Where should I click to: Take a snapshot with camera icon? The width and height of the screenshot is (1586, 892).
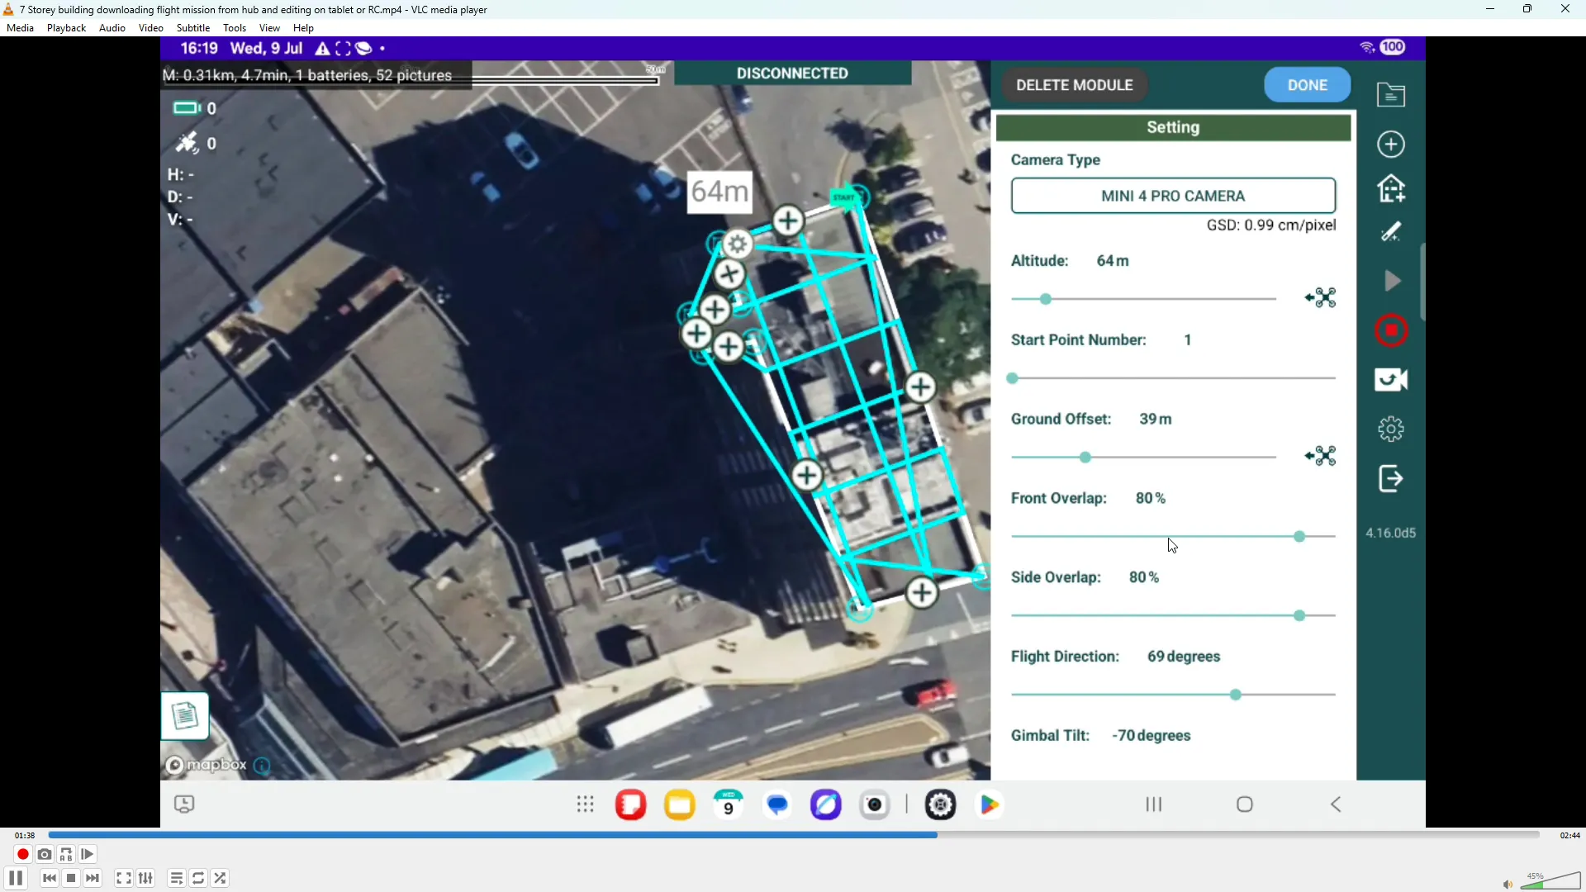(45, 854)
